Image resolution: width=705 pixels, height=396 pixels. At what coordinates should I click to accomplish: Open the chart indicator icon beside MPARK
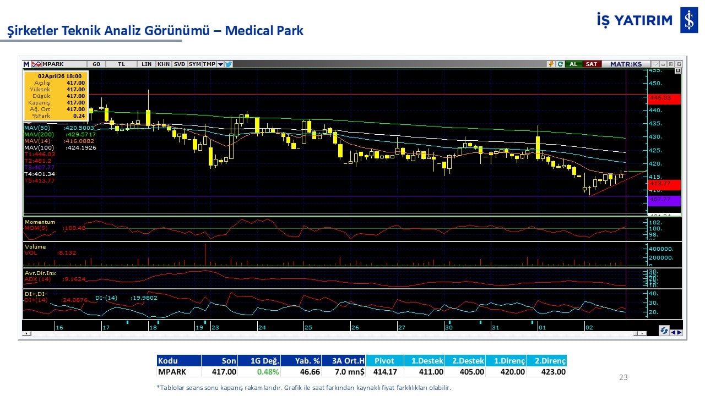(36, 64)
